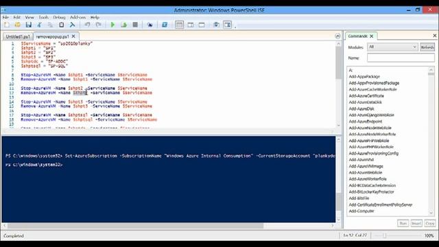Click the console horizontal scrollbar thumb
This screenshot has height=247, width=439.
point(135,226)
